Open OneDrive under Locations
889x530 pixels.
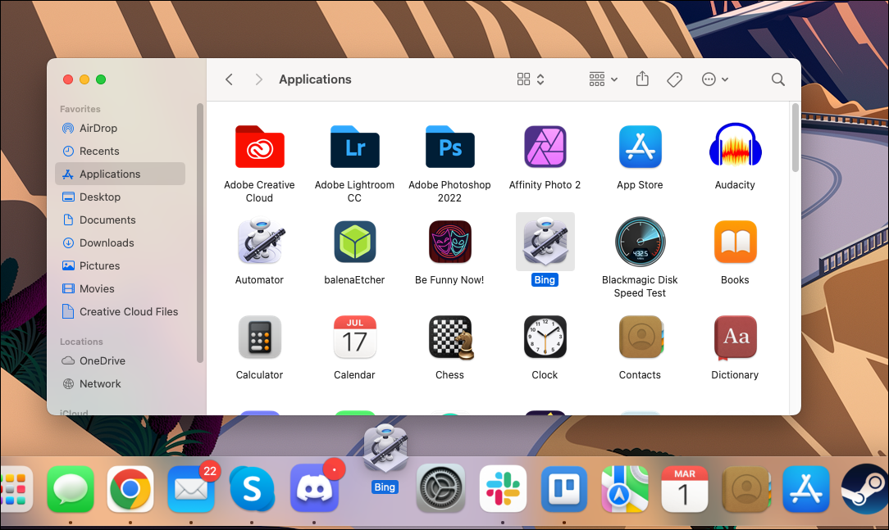pyautogui.click(x=121, y=360)
